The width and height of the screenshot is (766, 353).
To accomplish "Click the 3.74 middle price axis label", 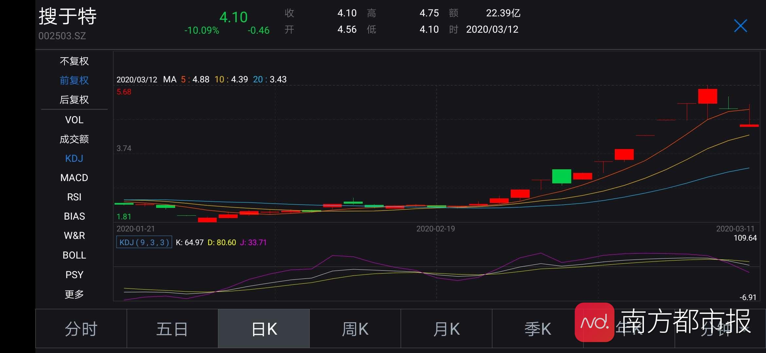I will [x=124, y=148].
